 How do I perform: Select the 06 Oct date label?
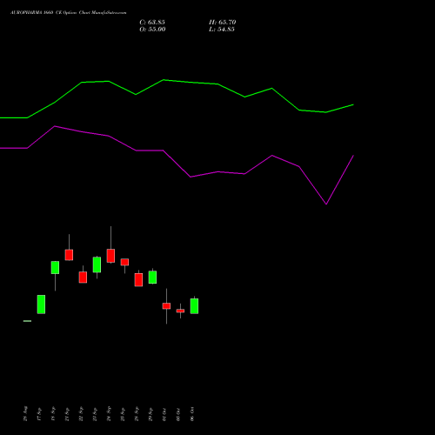[192, 414]
